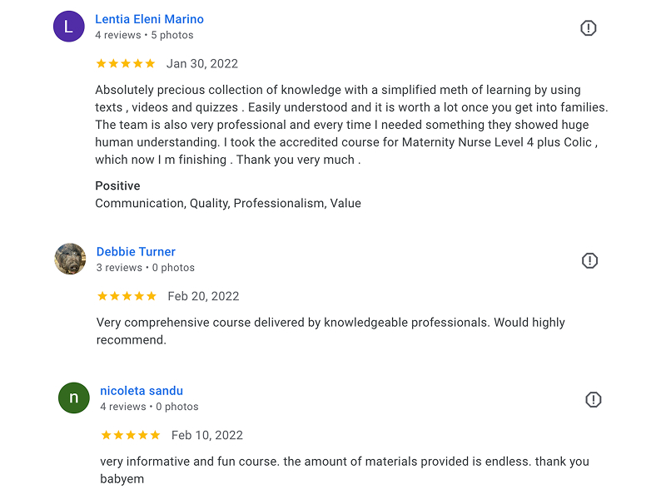This screenshot has width=666, height=499.
Task: Click "4 reviews · 5 photos" under Lentia
Action: [x=144, y=35]
